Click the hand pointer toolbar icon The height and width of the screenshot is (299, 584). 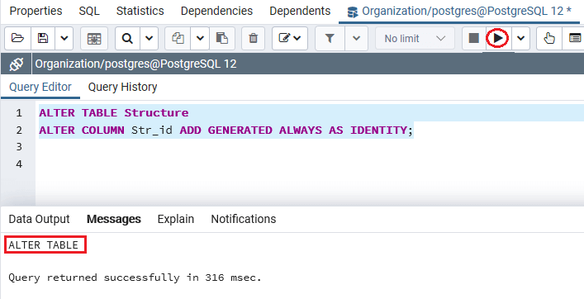[x=549, y=38]
